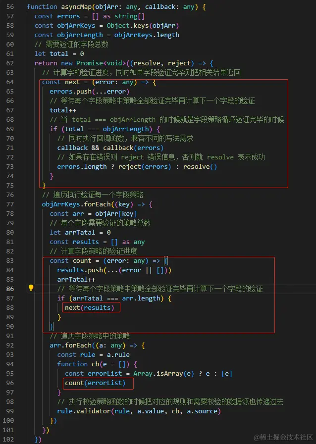Click 'reject(errors)' in the ternary on line 73
Image resolution: width=316 pixels, height=444 pixels.
pos(145,166)
